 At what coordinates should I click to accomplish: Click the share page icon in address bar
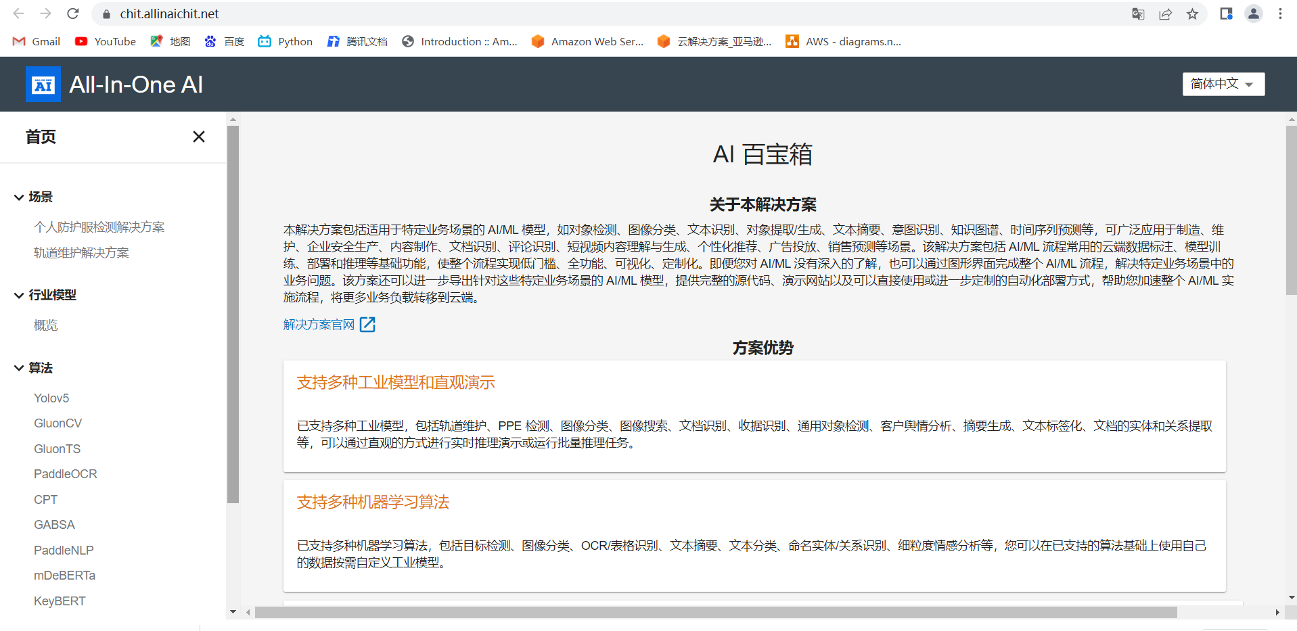(1165, 14)
